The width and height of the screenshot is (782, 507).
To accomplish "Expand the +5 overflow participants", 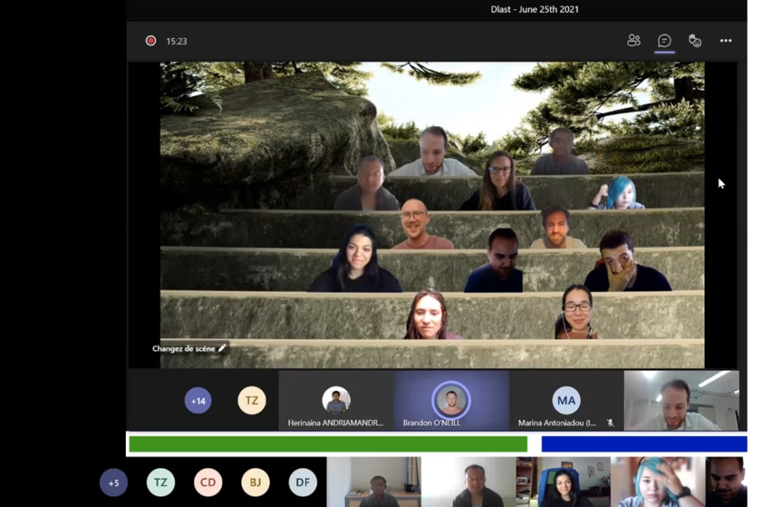I will 114,483.
